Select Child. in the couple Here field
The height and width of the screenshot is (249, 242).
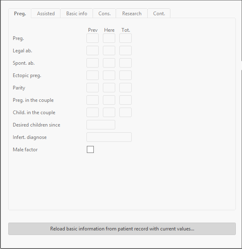(x=109, y=113)
